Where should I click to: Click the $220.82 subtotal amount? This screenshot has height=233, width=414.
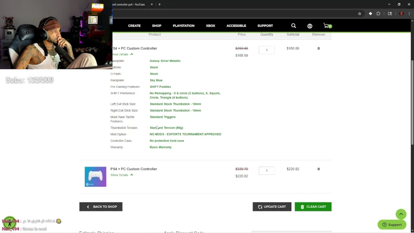pyautogui.click(x=293, y=169)
